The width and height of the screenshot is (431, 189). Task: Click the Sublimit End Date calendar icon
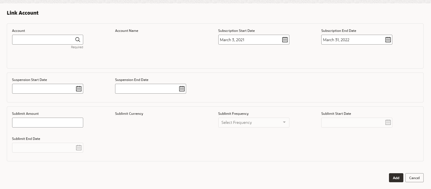(x=79, y=148)
